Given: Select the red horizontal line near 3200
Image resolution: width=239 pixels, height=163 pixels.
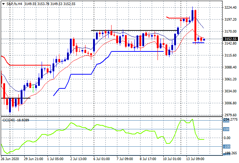Looking at the screenshot, I should (x=178, y=18).
